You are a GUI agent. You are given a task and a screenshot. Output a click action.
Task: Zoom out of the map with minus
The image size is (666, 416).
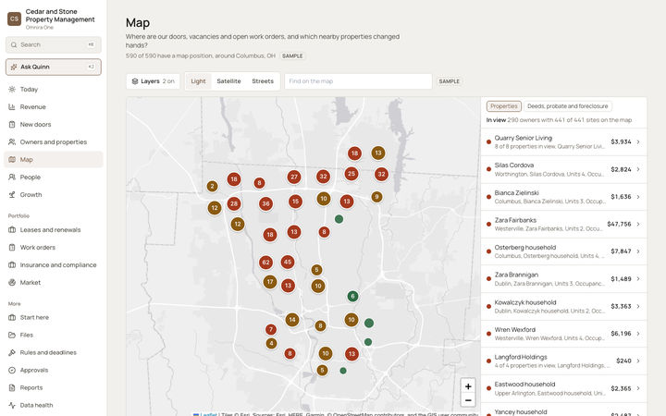tap(468, 400)
